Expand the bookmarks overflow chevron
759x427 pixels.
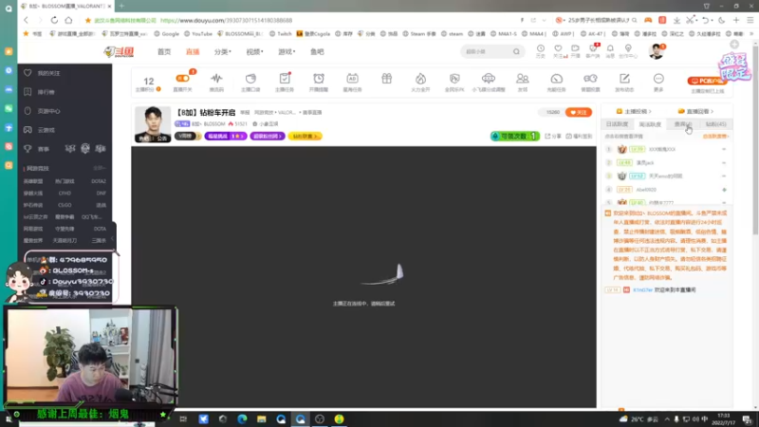click(751, 34)
